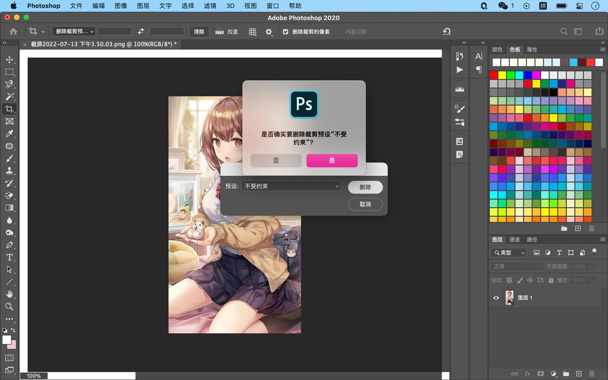Viewport: 608px width, 380px height.
Task: Expand crop tool preset picker arrow
Action: (x=43, y=32)
